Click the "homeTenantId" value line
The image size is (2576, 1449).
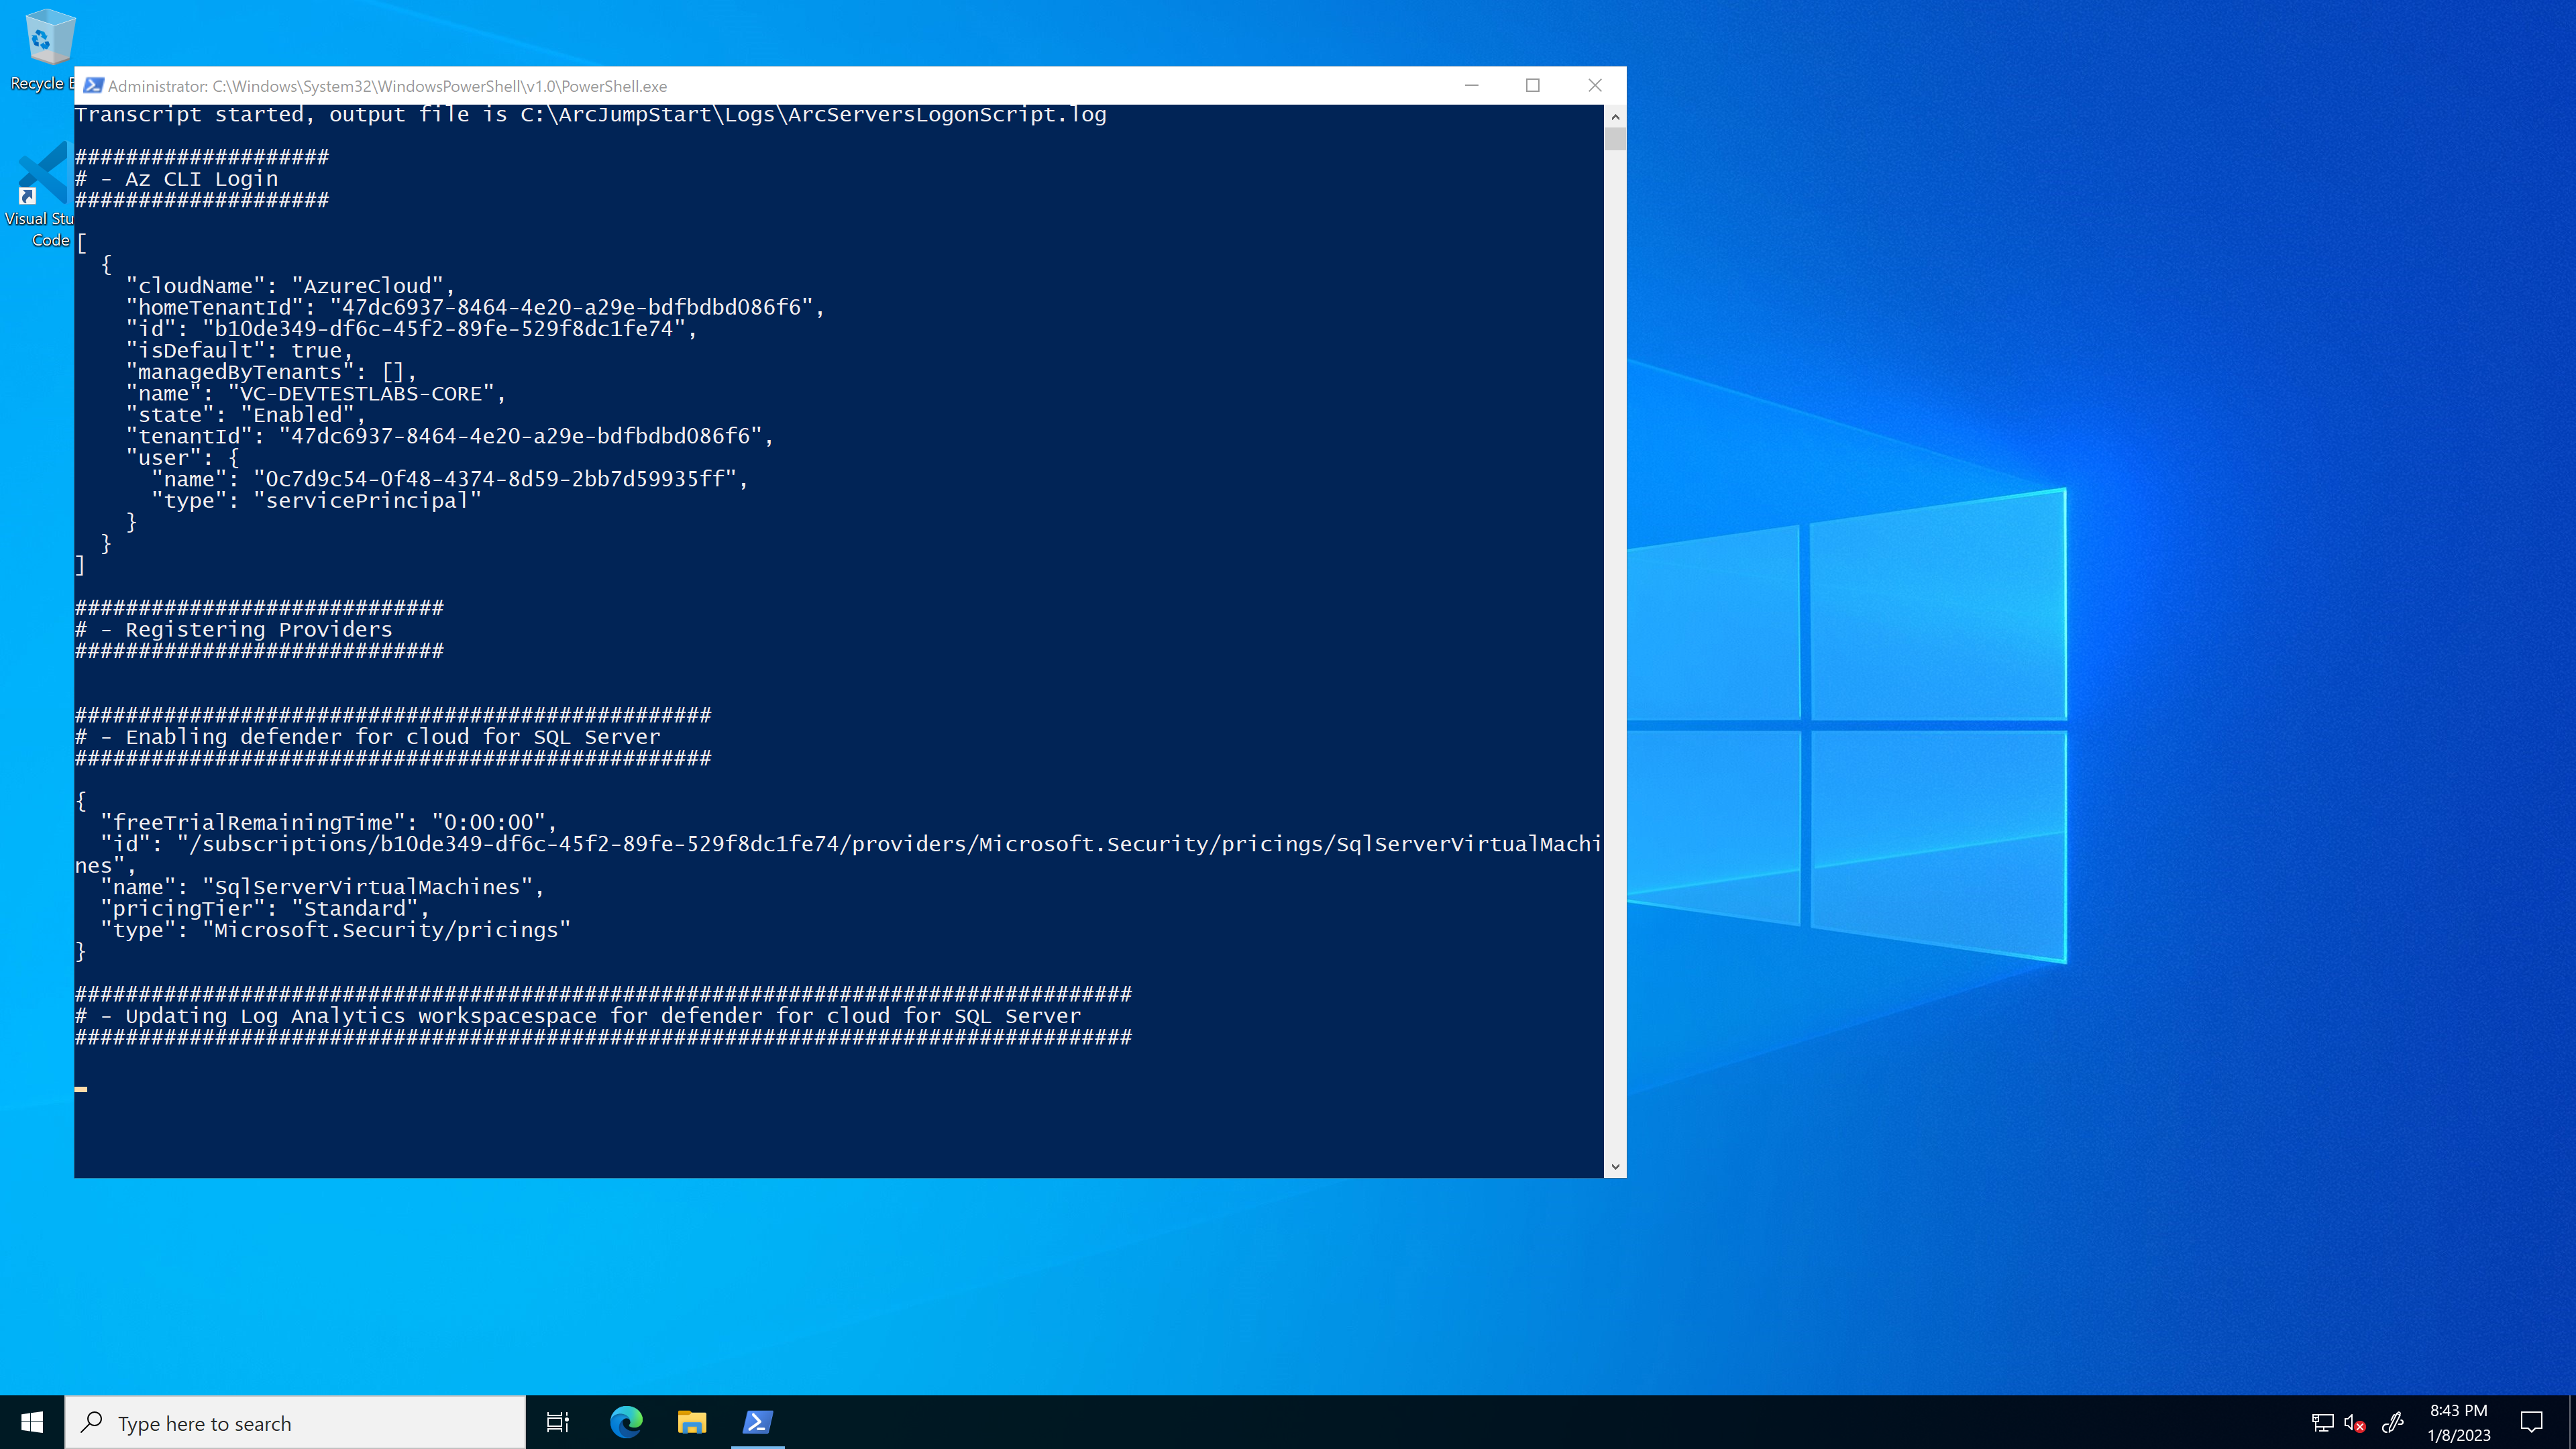(475, 308)
